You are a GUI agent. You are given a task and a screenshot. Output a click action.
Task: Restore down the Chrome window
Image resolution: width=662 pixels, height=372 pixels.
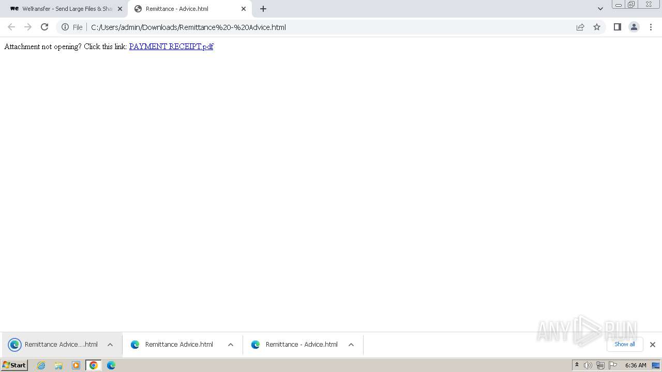click(x=631, y=5)
